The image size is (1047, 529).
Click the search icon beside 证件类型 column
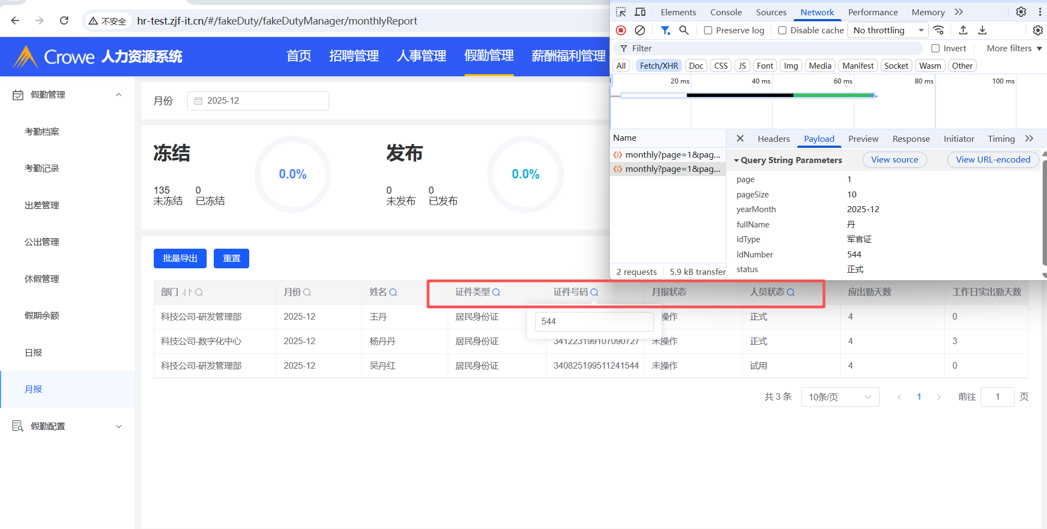click(496, 292)
